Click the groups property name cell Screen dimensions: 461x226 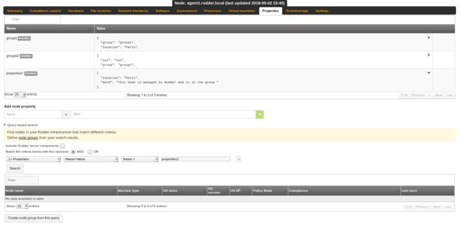[49, 42]
